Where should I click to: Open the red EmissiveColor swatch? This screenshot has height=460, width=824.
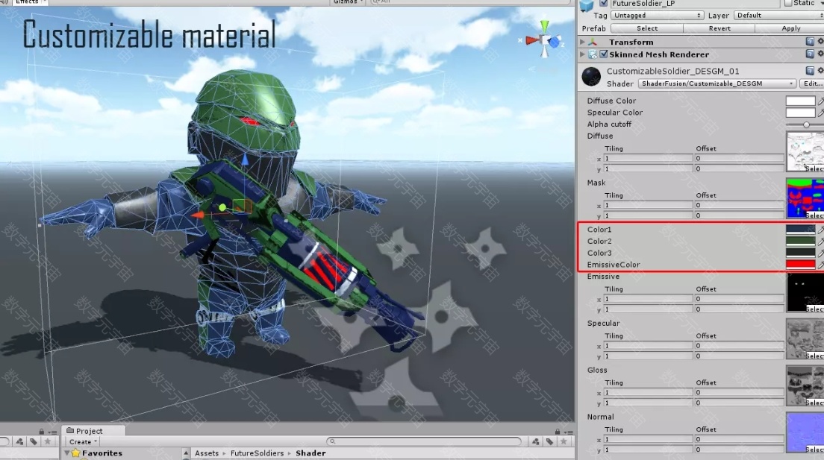[800, 265]
